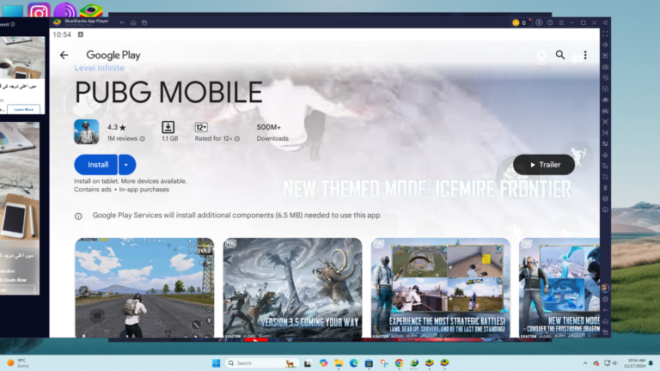The height and width of the screenshot is (371, 660).
Task: Click the Google Play Services info icon
Action: 78,216
